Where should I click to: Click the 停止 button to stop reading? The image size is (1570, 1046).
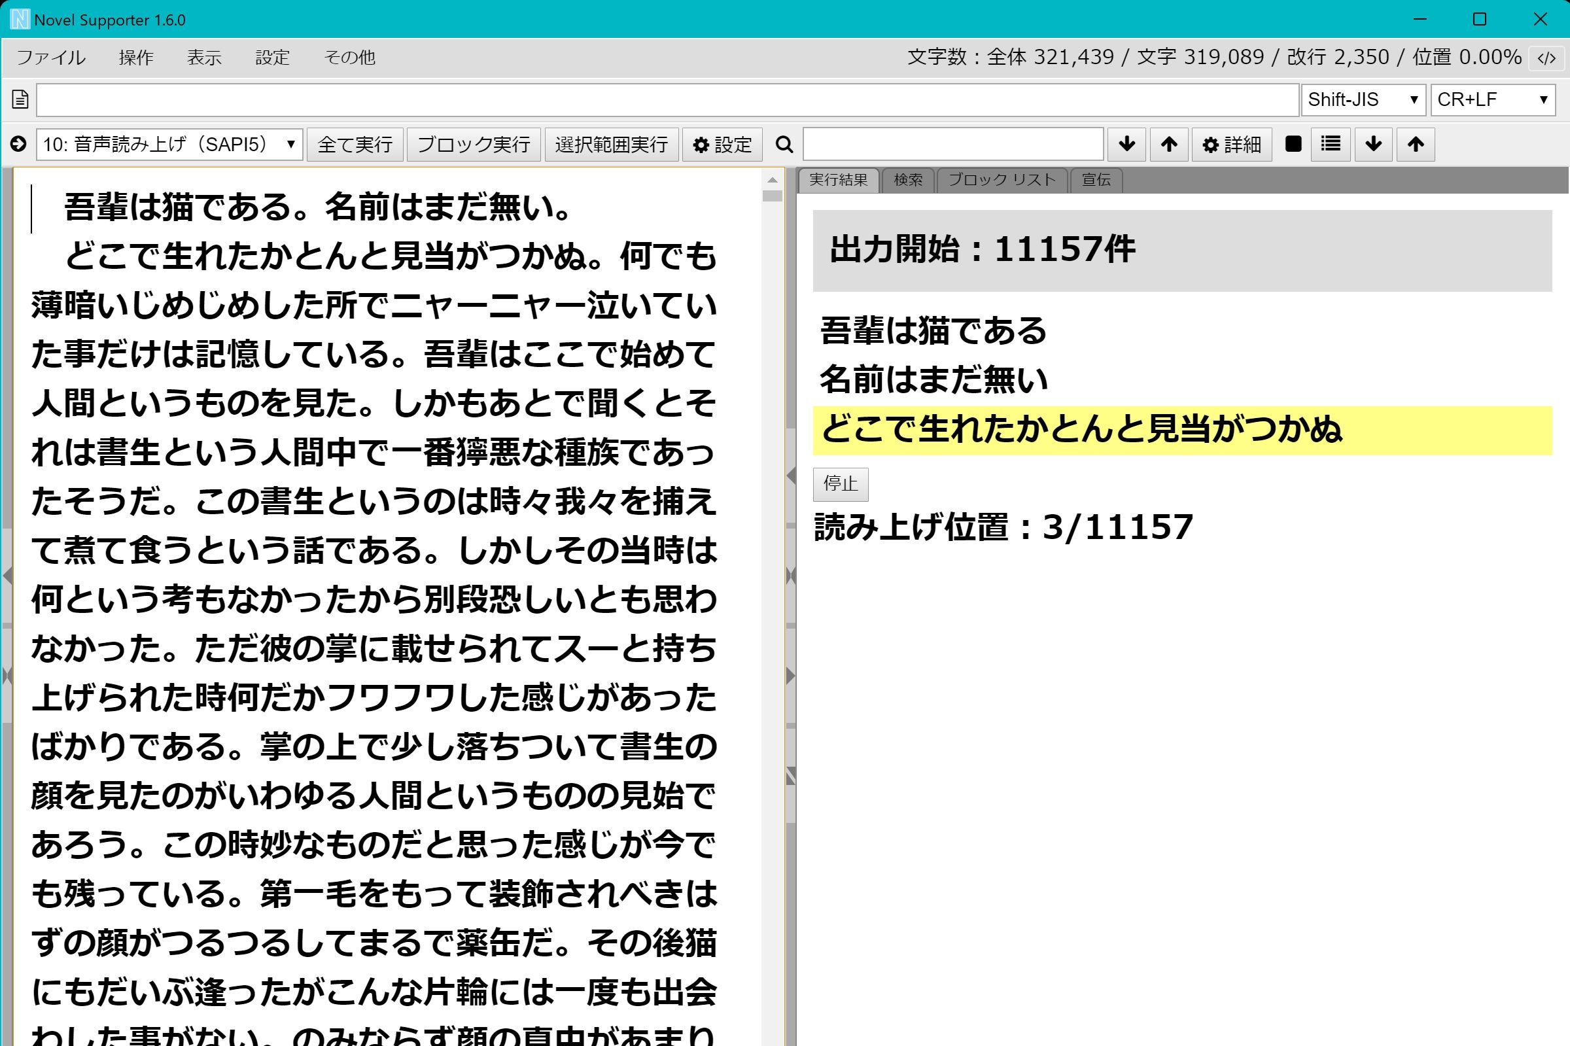(841, 484)
